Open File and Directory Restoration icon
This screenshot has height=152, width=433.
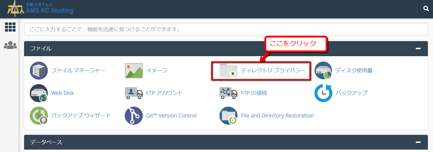(229, 116)
